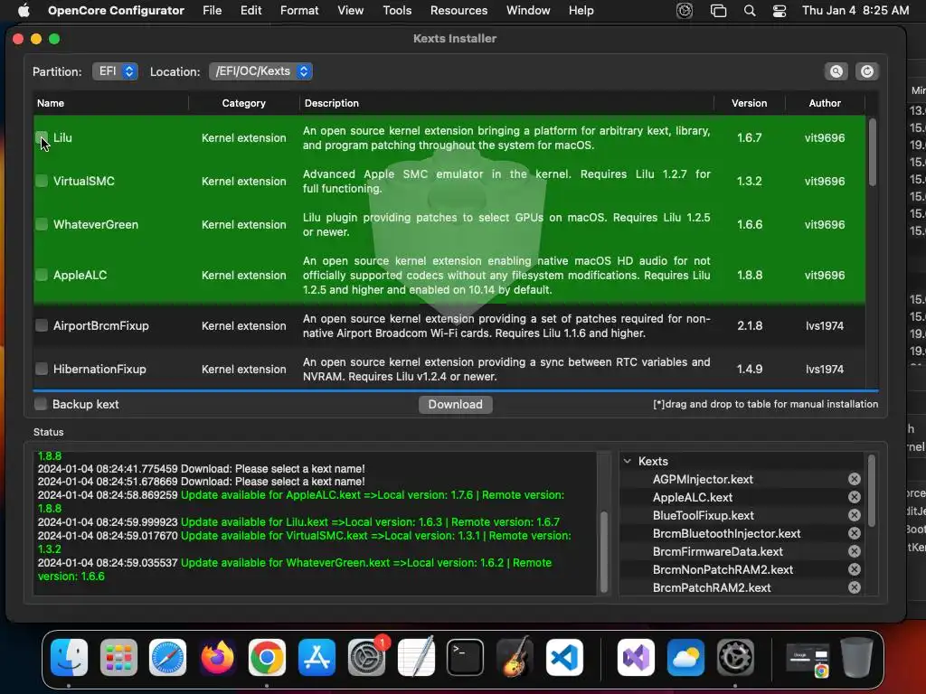Sort table by Name column header
The height and width of the screenshot is (694, 926).
click(111, 103)
